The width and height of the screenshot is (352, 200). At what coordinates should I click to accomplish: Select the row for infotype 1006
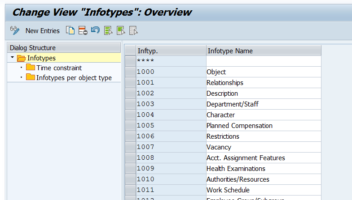130,136
